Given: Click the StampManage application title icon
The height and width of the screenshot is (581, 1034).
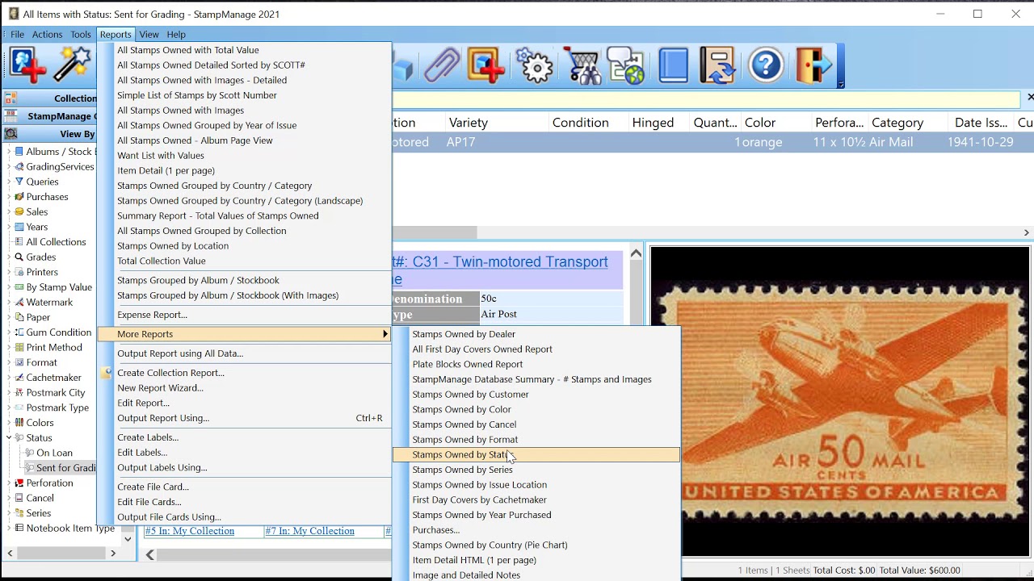Looking at the screenshot, I should (x=13, y=14).
